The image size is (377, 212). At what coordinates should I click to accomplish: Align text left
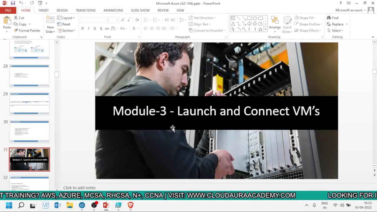[x=145, y=28]
